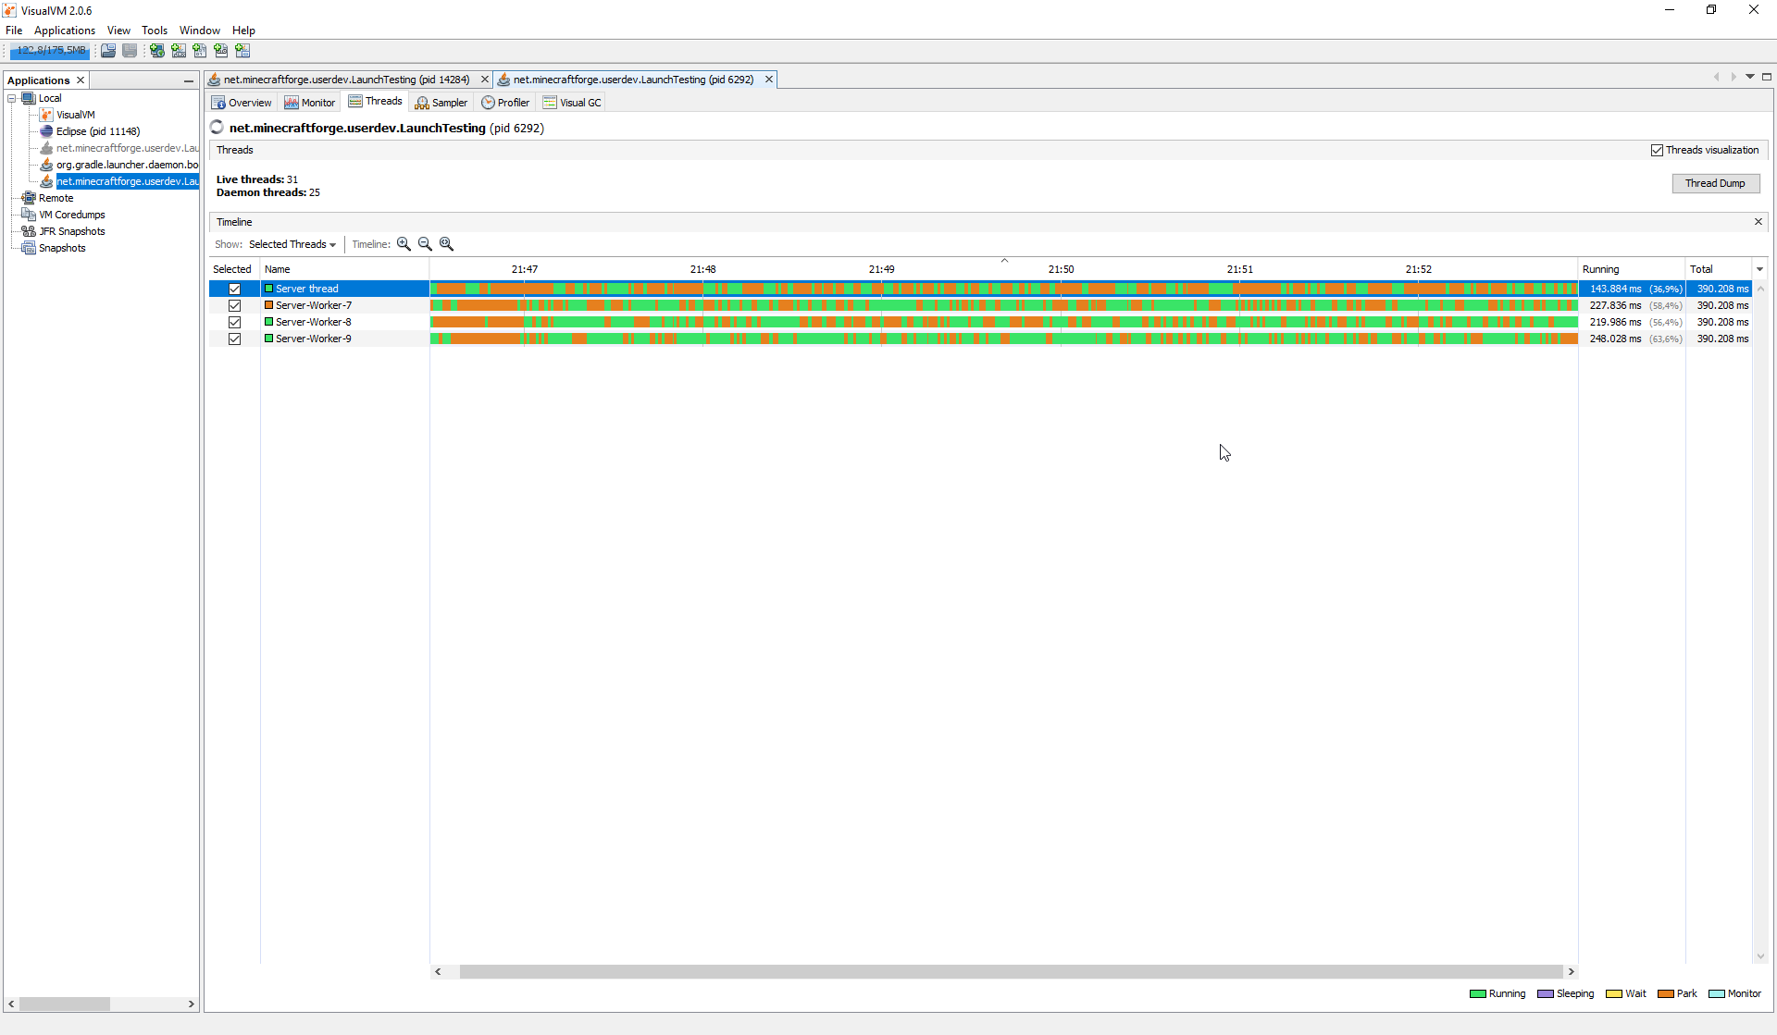Zoom in the threads timeline
1777x1035 pixels.
(x=404, y=244)
